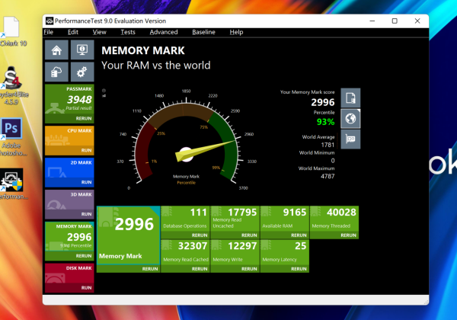Open the Advanced menu

point(164,32)
